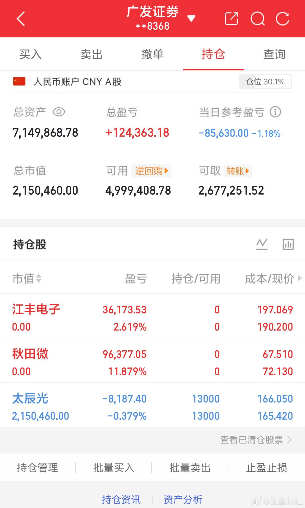Image resolution: width=305 pixels, height=508 pixels.
Task: Click 太辰光 market value 2,150,460.00
Action: point(40,416)
